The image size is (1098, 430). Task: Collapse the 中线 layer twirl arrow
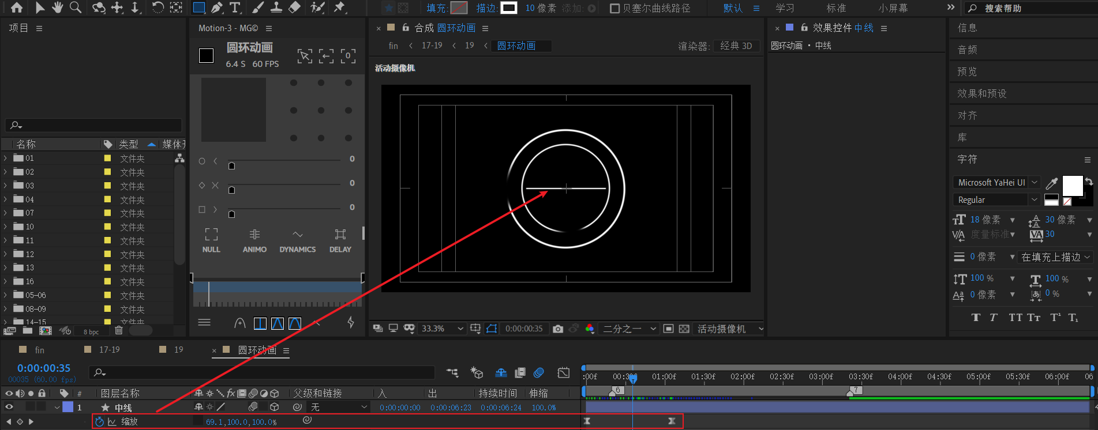click(x=57, y=407)
